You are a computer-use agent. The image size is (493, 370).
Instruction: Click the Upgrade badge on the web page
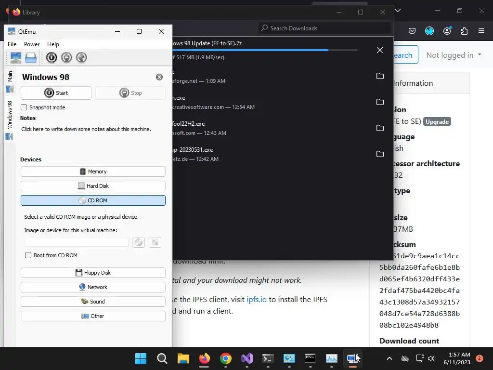click(437, 122)
